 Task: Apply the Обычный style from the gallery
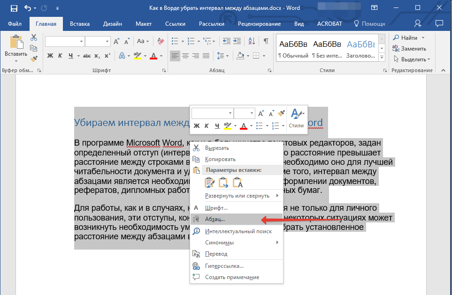[x=293, y=48]
